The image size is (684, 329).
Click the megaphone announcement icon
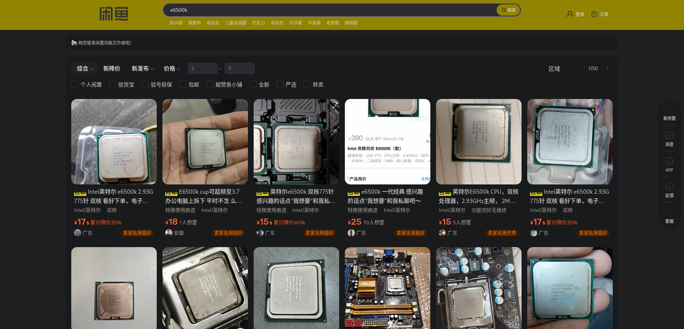point(74,43)
